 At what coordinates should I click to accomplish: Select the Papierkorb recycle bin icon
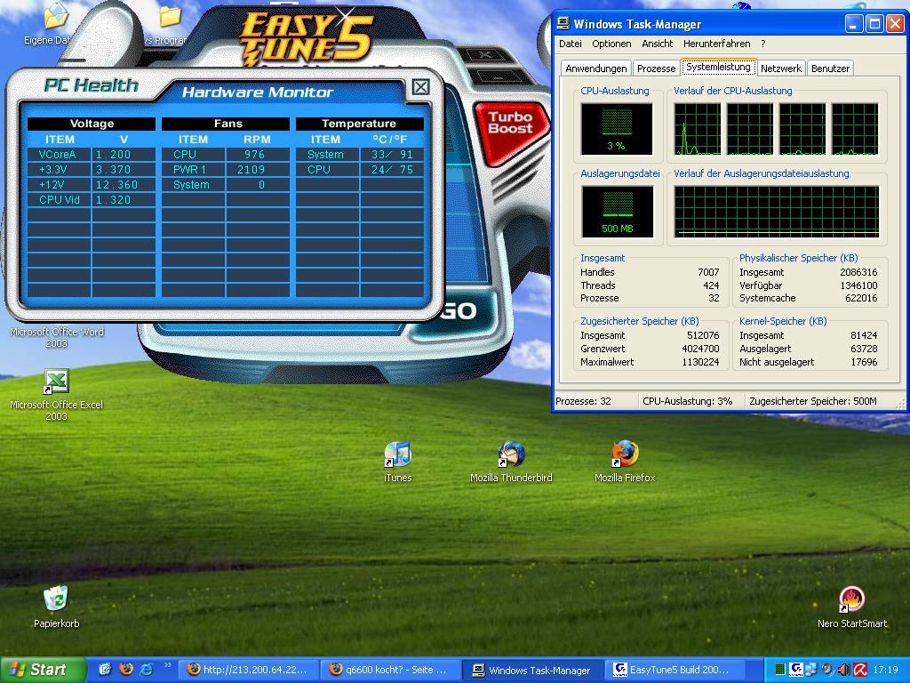click(x=56, y=599)
